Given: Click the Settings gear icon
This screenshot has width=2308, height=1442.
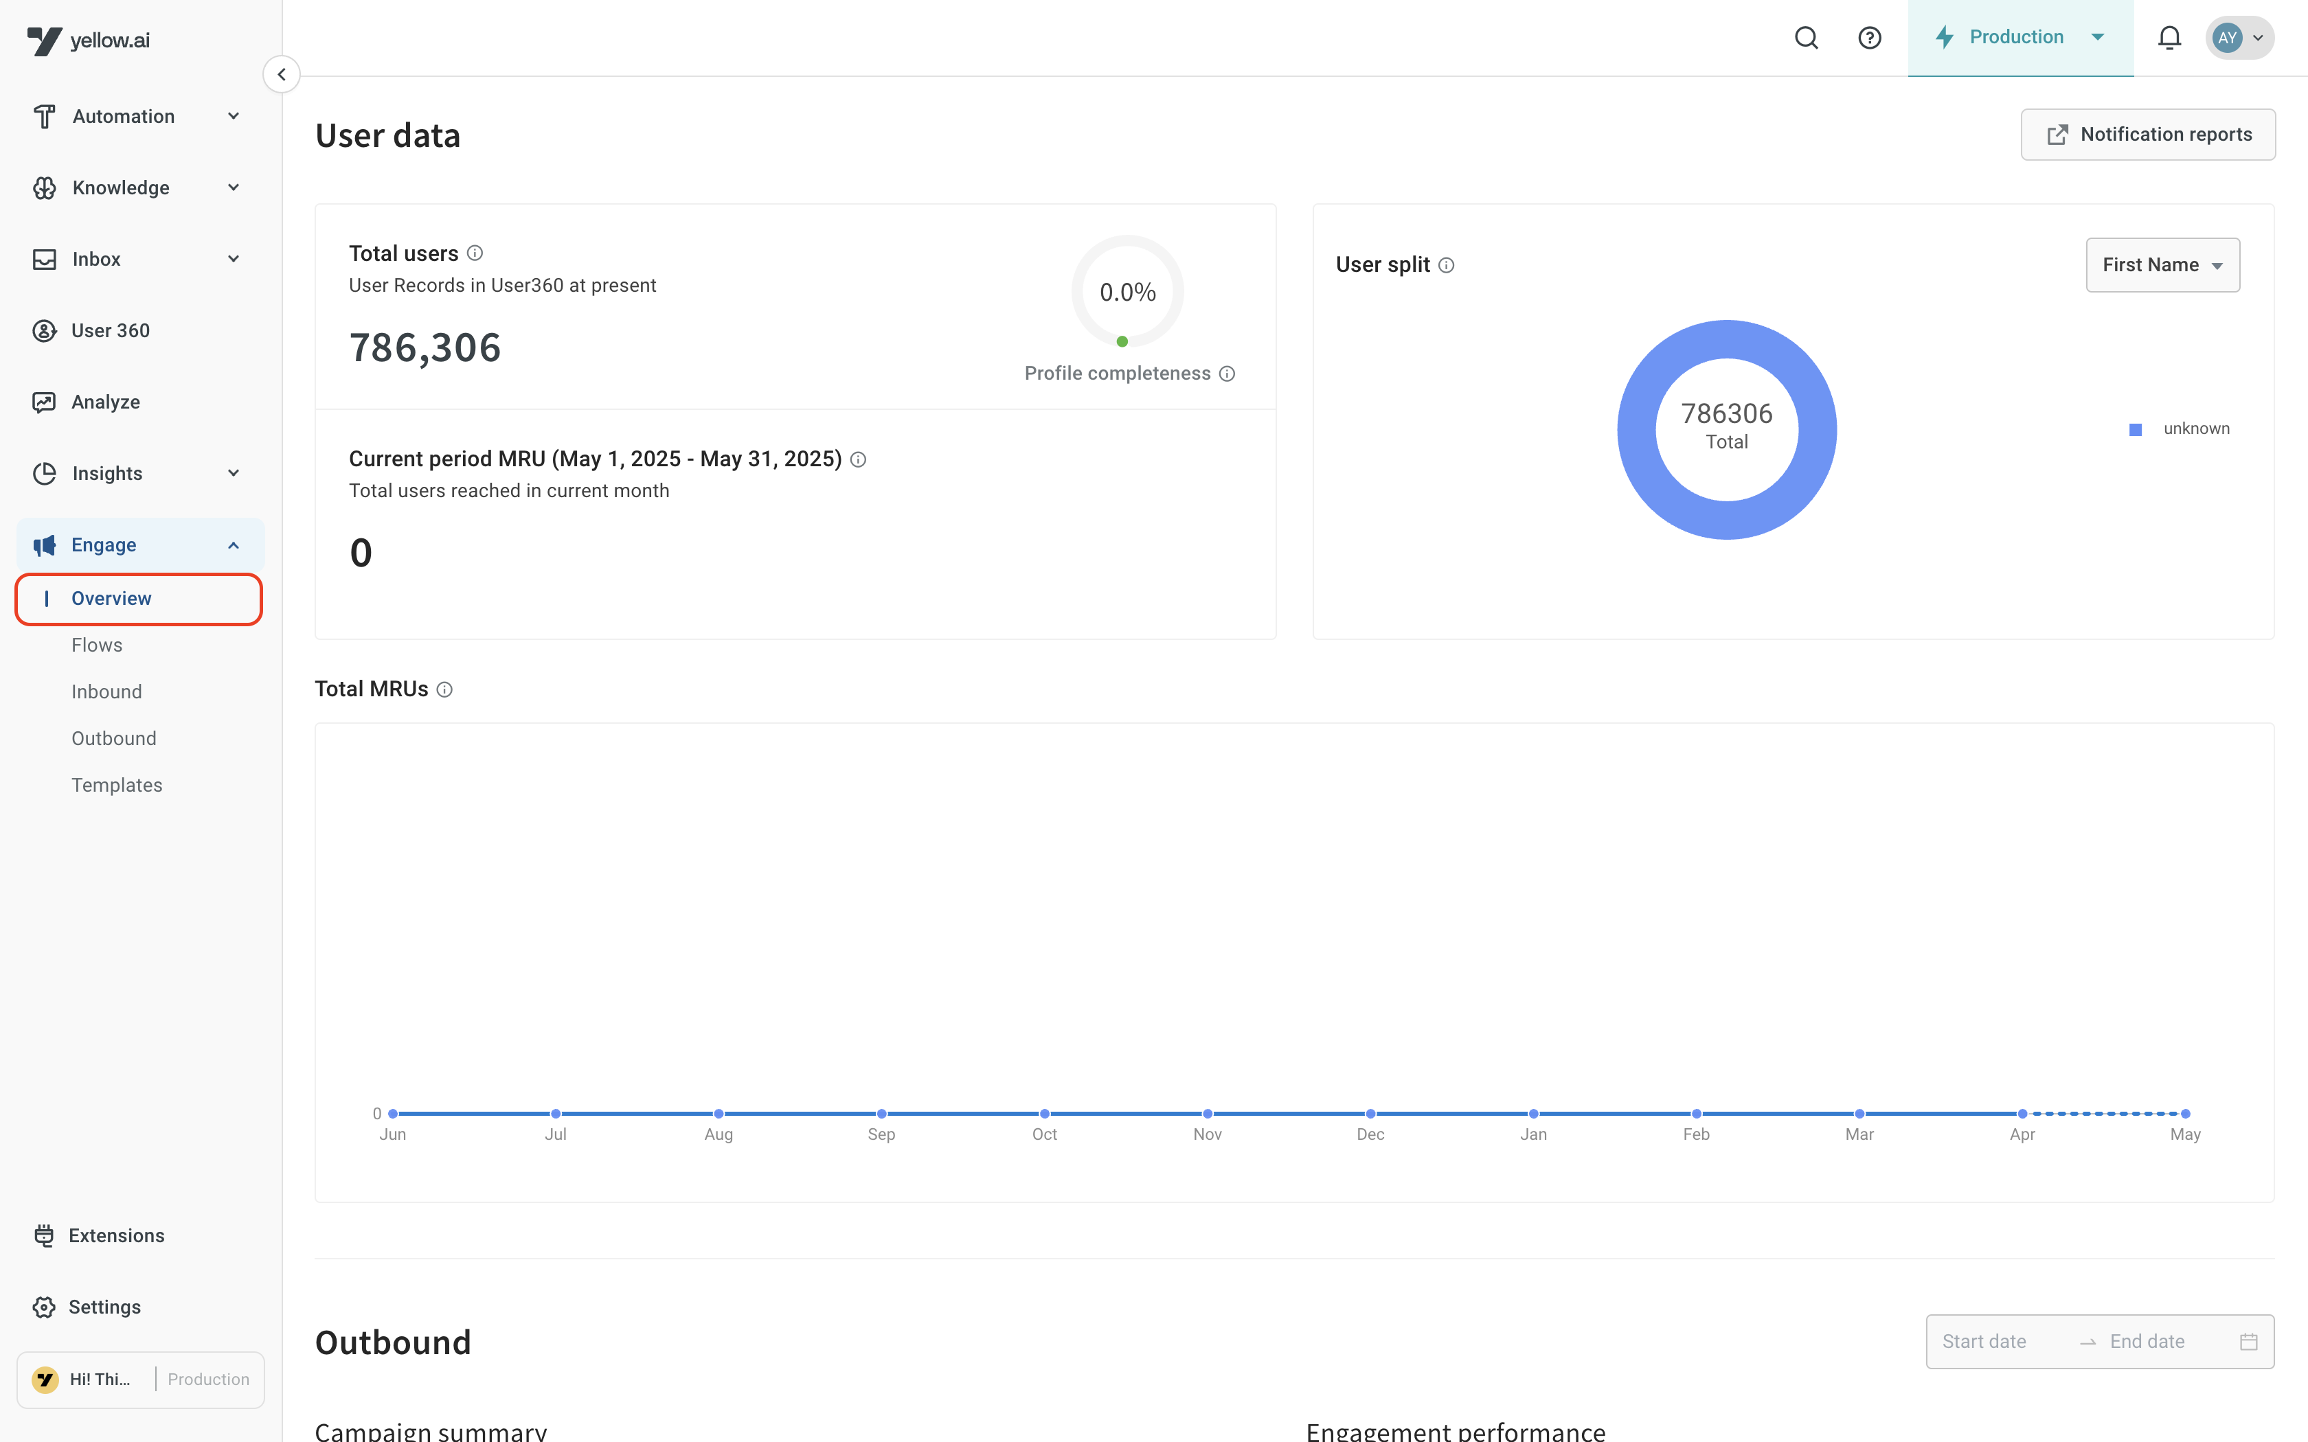Looking at the screenshot, I should click(x=44, y=1307).
